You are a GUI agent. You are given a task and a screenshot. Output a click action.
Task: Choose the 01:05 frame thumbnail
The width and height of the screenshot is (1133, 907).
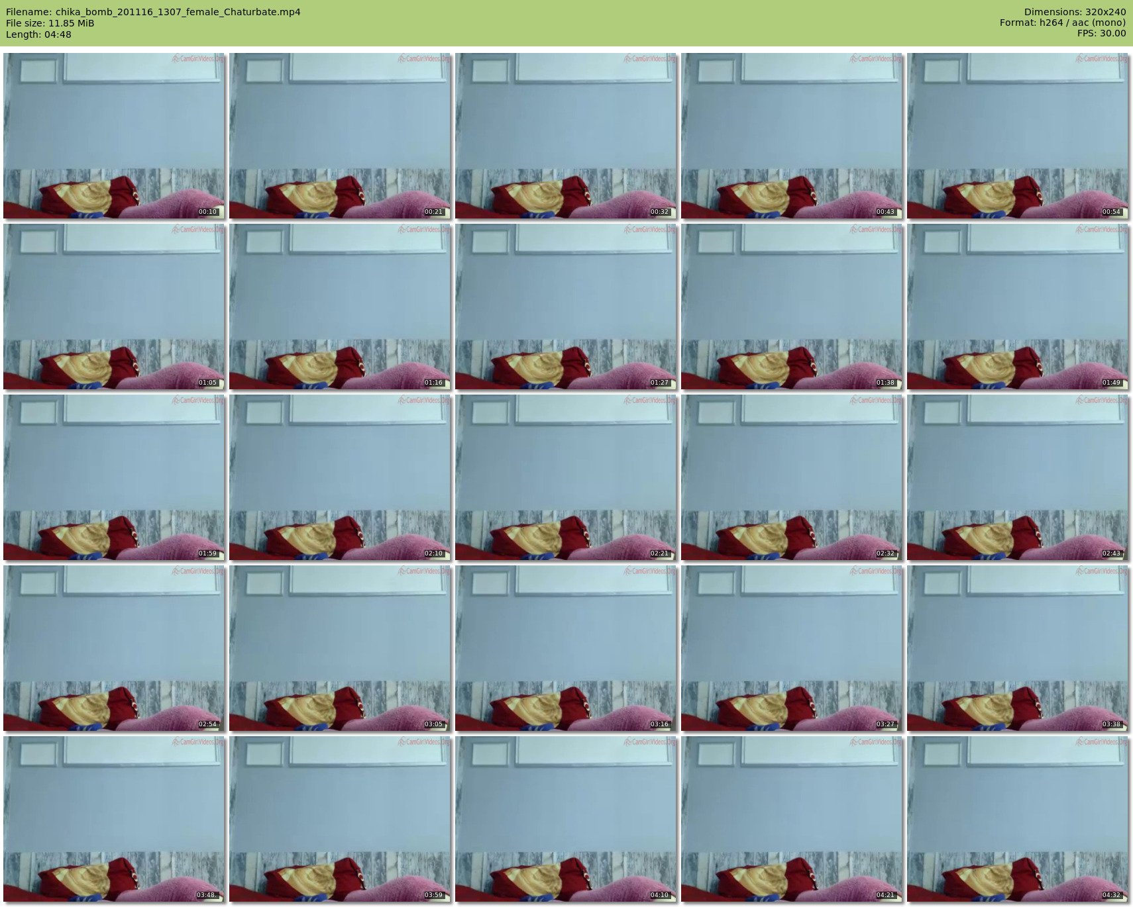click(114, 307)
